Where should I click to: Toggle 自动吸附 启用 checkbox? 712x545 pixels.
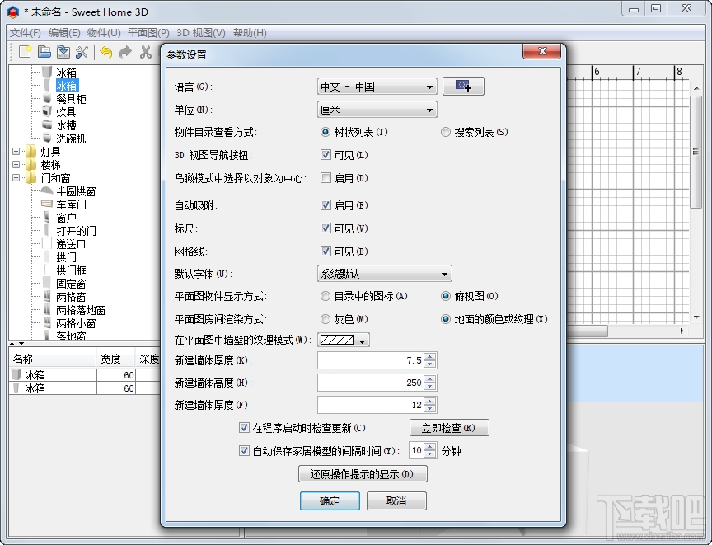point(326,205)
